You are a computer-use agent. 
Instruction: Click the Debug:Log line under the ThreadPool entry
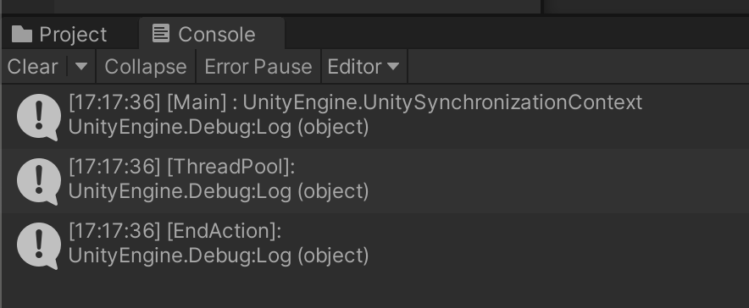click(x=219, y=192)
